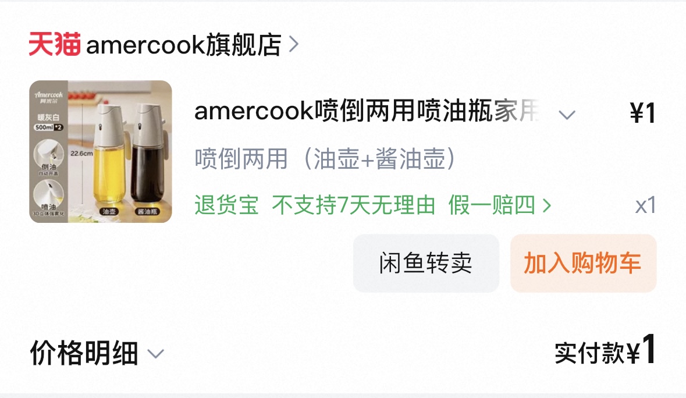
Task: Open the oil bottle product thumbnail
Action: click(101, 151)
